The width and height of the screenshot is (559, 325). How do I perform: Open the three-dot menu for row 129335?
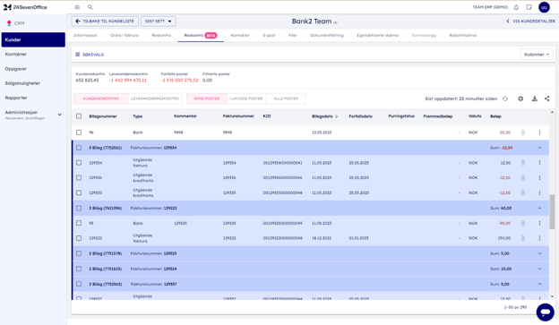[539, 192]
